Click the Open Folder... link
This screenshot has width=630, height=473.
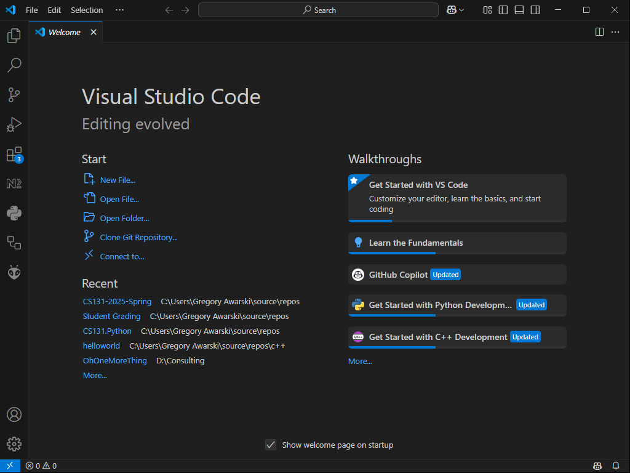tap(124, 219)
